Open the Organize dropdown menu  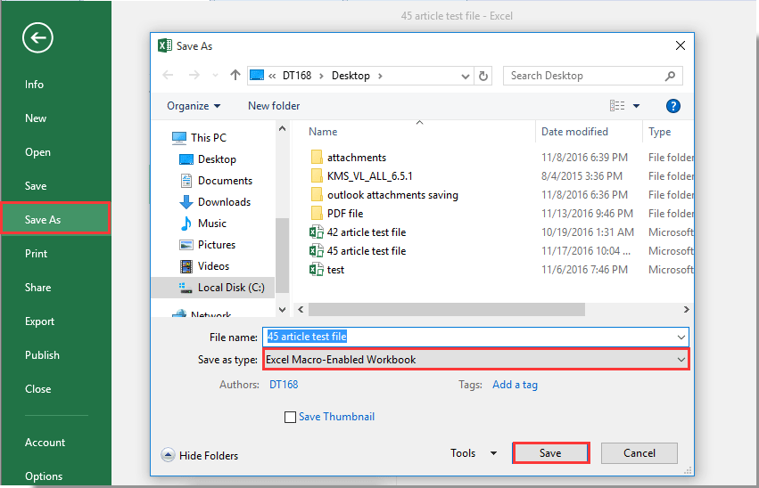pyautogui.click(x=194, y=106)
